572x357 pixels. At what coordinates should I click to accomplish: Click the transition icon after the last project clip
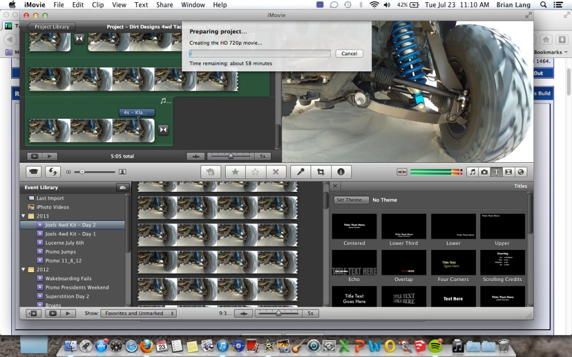[164, 129]
